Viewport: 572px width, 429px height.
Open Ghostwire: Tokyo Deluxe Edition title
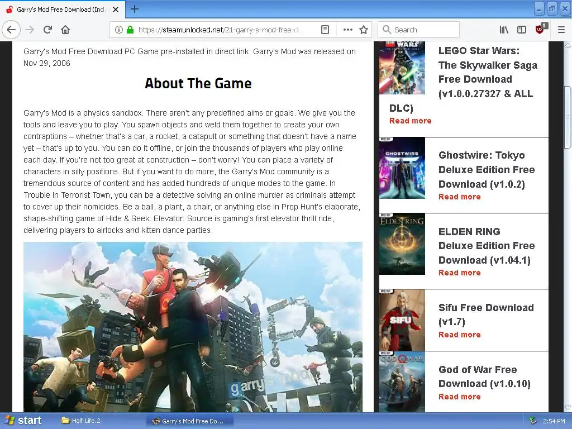[x=487, y=170]
